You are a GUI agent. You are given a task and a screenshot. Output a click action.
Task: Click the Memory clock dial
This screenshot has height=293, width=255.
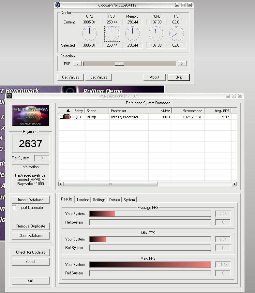132,34
